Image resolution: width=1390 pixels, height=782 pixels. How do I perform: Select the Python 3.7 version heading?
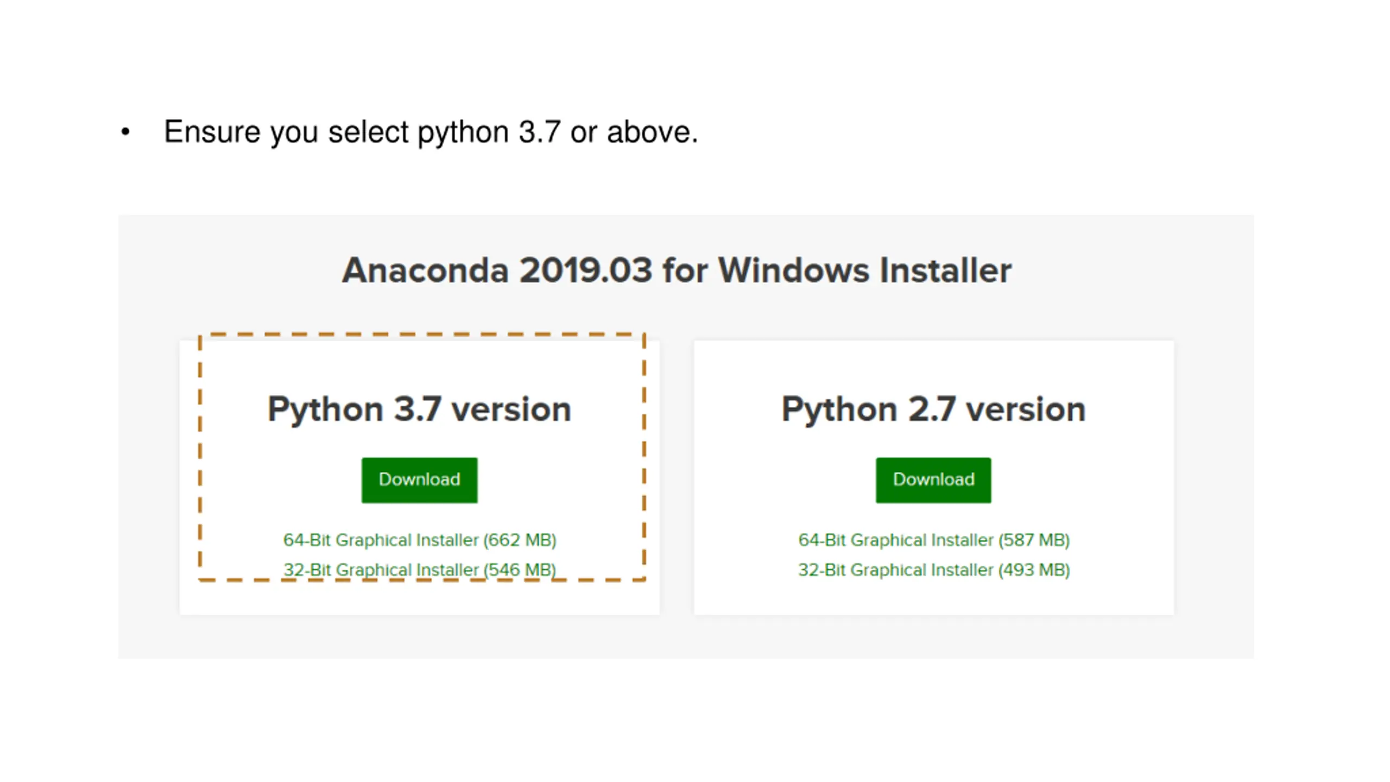(419, 409)
